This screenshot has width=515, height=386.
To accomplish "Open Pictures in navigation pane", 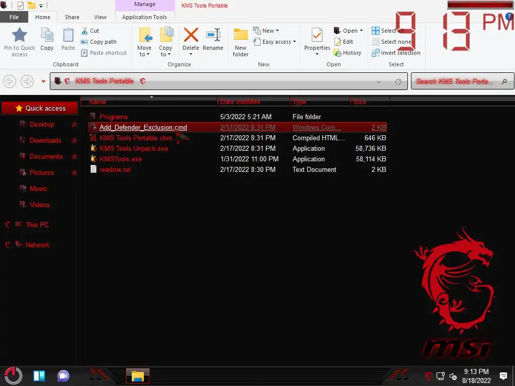I will coord(41,173).
